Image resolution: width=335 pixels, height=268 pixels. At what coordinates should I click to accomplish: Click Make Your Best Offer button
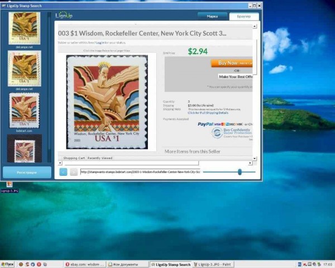tap(236, 76)
